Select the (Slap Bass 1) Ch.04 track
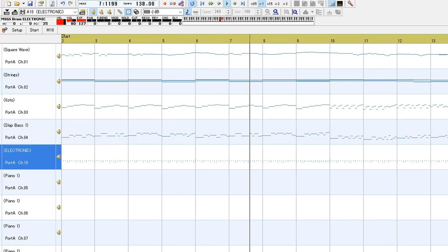 pos(28,132)
